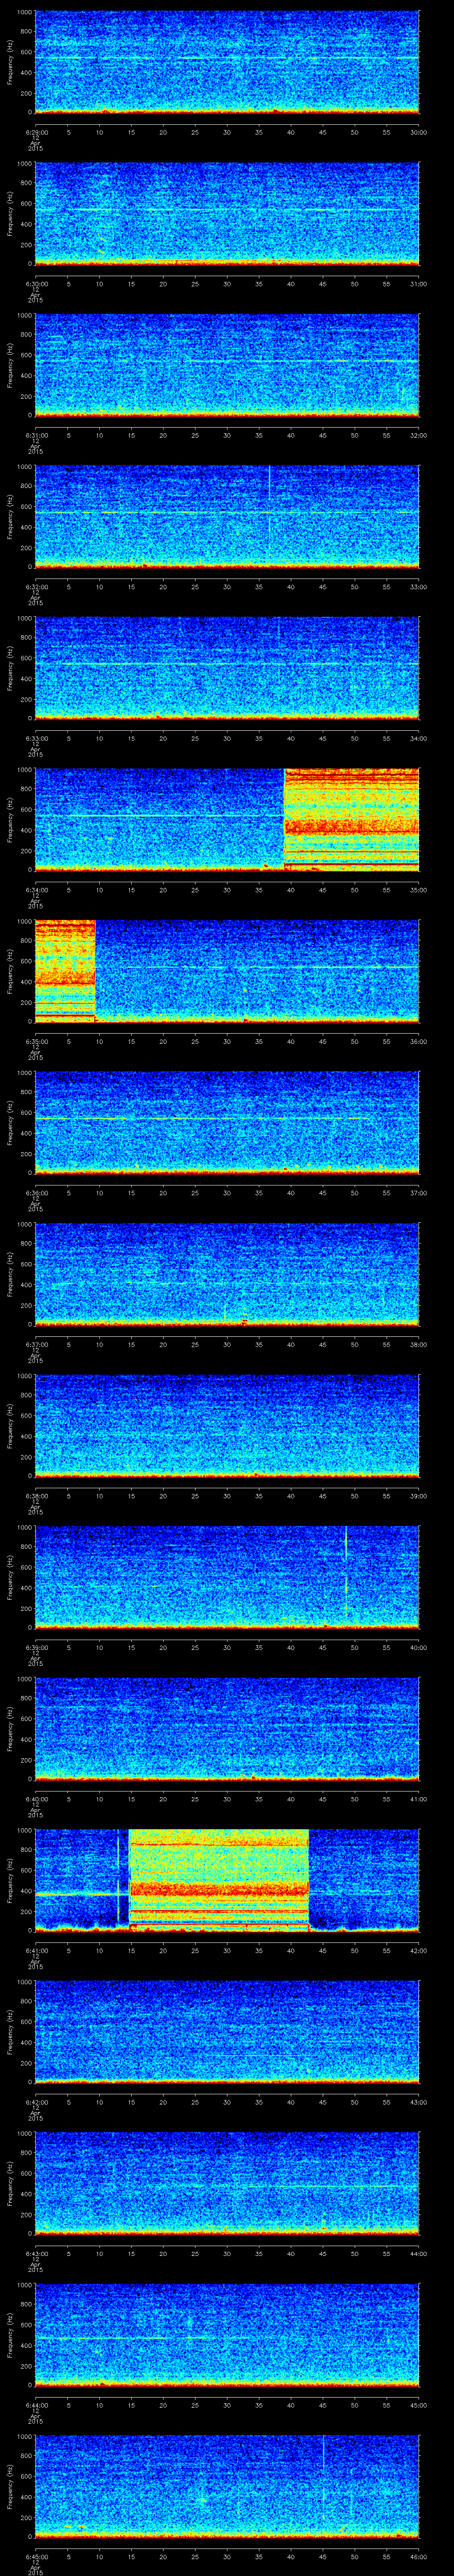Viewport: 454px width, 2576px height.
Task: Click the tonal line near 540 Hz in the 6:36 spectrogram
Action: [x=204, y=1118]
